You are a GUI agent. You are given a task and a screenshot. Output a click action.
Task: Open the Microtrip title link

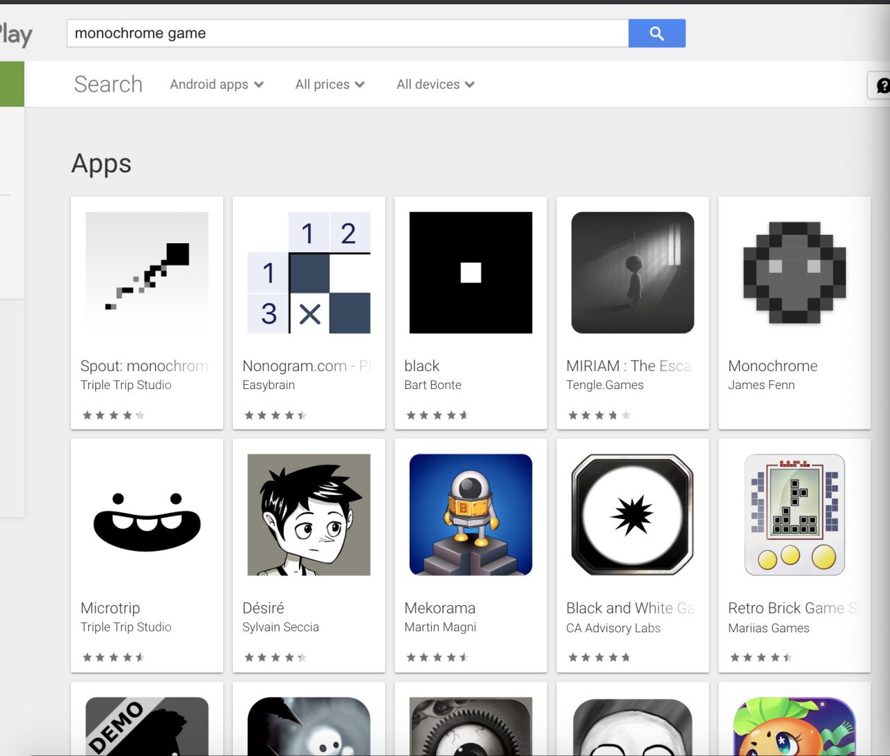coord(110,608)
